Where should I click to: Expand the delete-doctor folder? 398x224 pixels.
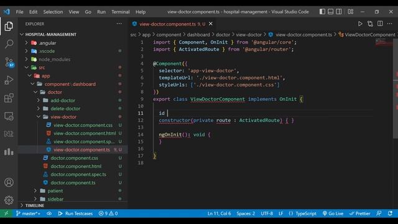click(x=39, y=108)
